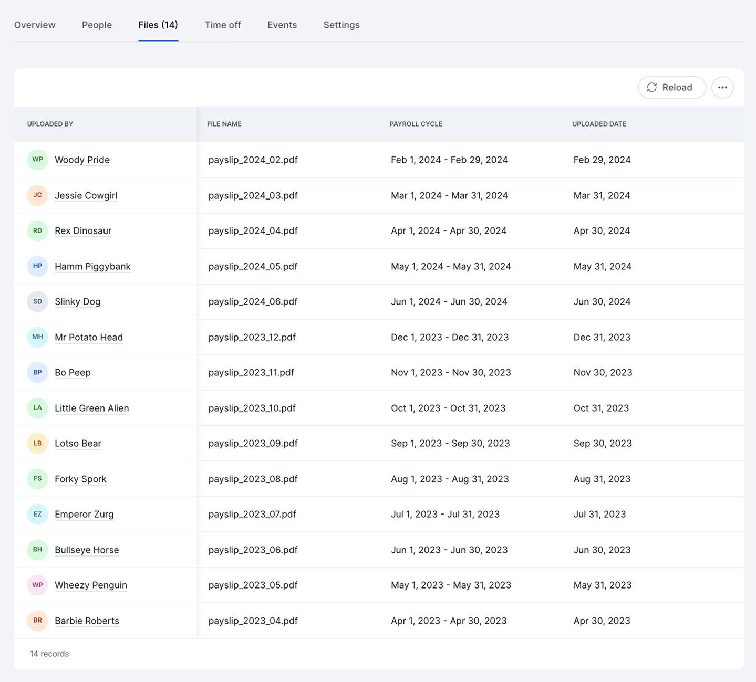This screenshot has height=682, width=756.
Task: Click Lotso Bear's LB avatar
Action: 37,443
